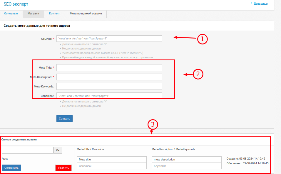Click 'Meta-Title / Canonical' column header
Screen dimensions: 281x174
(x=91, y=149)
